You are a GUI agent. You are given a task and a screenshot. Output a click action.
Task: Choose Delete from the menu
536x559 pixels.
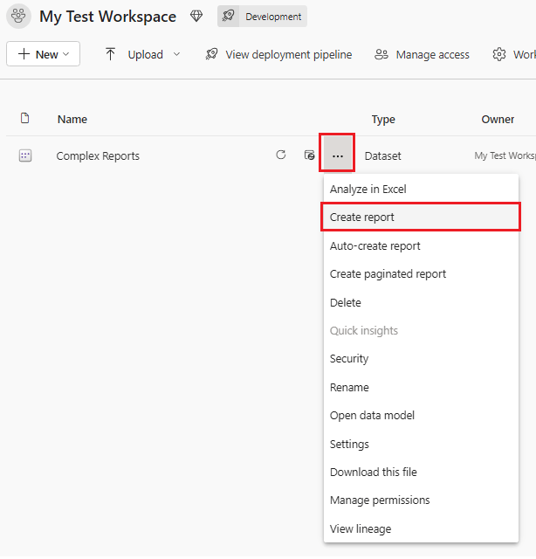(x=345, y=303)
